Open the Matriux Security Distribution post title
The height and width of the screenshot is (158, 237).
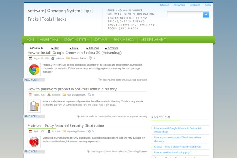coord(66,126)
